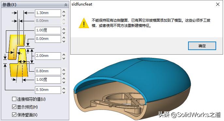Click the lower 1.00度 draft angle field
Image resolution: width=224 pixels, height=121 pixels.
click(x=48, y=80)
